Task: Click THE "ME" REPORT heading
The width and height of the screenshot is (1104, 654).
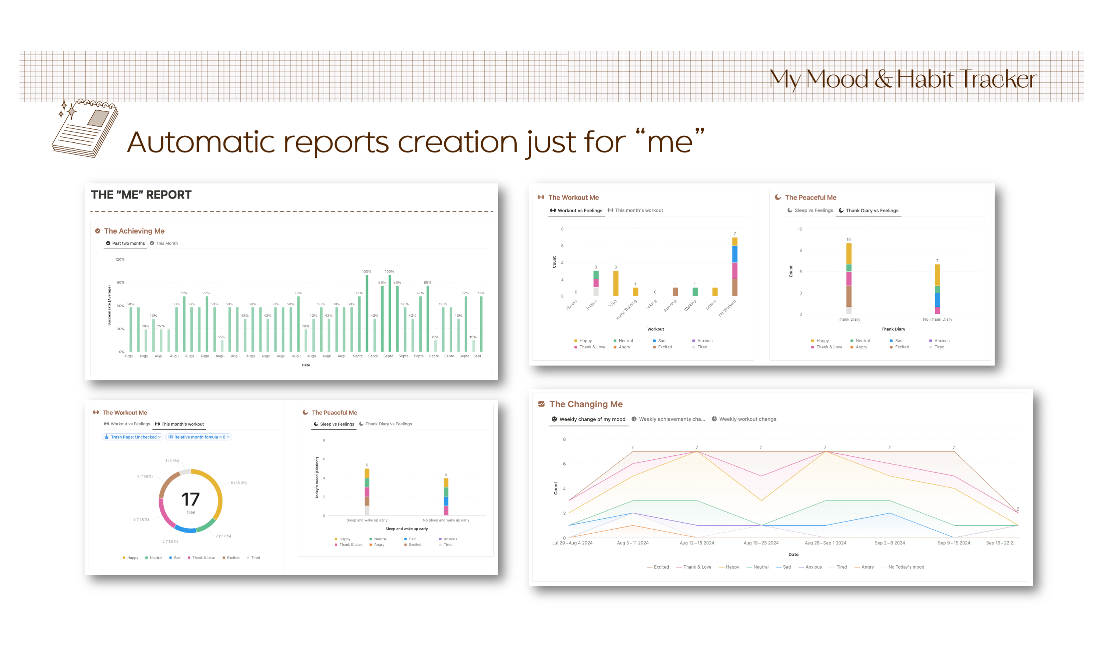Action: pyautogui.click(x=141, y=195)
